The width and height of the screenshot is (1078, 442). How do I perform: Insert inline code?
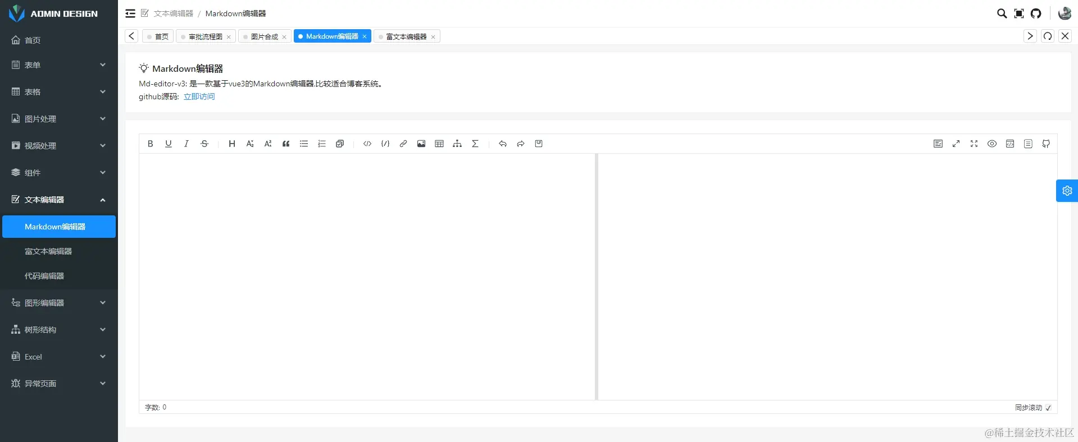(x=367, y=144)
